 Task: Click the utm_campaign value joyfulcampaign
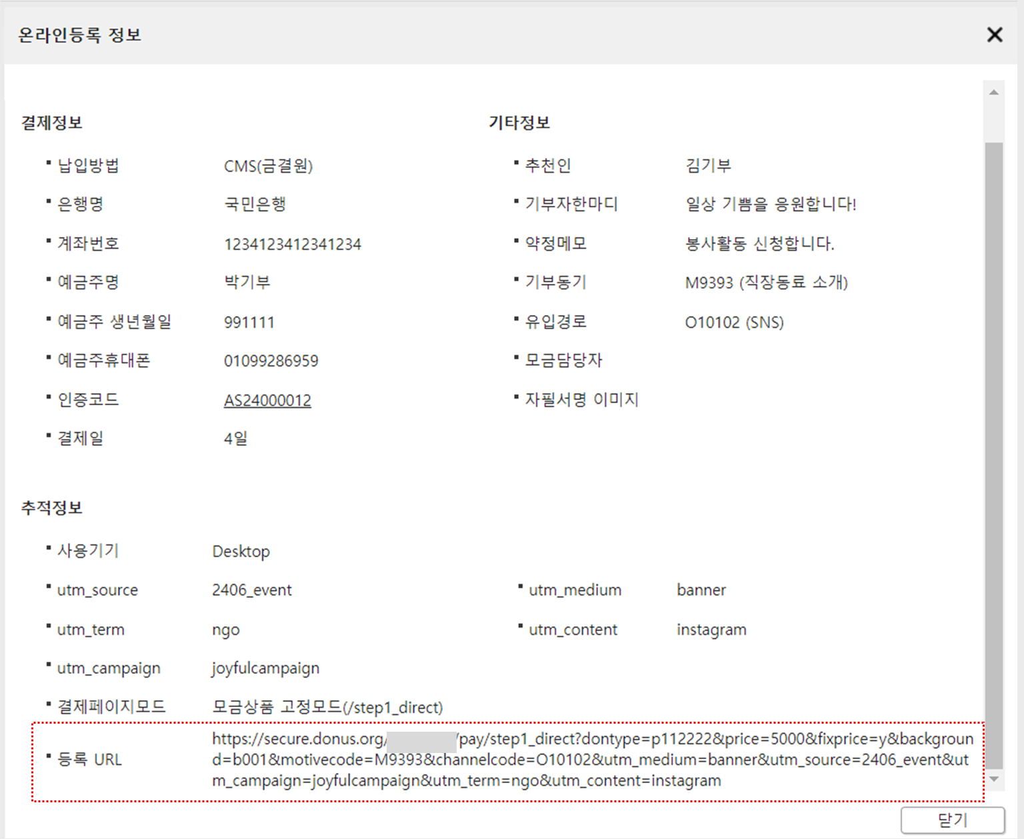click(x=265, y=668)
